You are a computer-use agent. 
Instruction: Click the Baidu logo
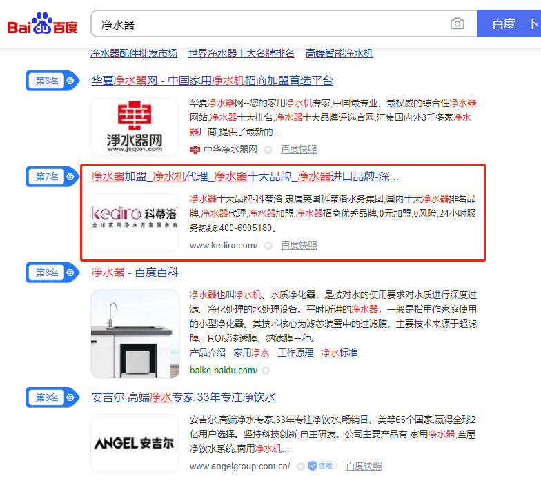click(43, 23)
